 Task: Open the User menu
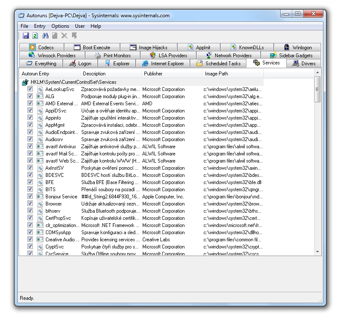click(x=80, y=26)
